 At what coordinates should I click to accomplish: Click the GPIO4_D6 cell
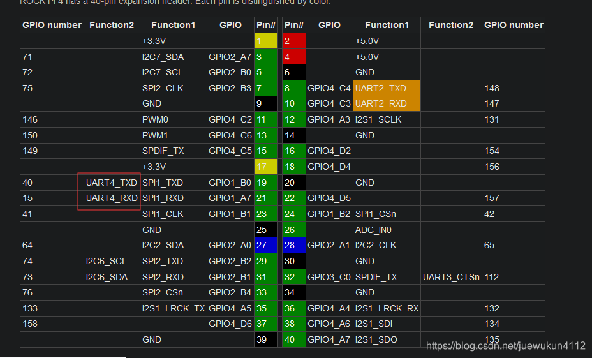[x=230, y=324]
